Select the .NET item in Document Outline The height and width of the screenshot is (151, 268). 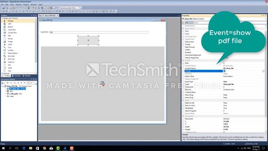click(11, 91)
